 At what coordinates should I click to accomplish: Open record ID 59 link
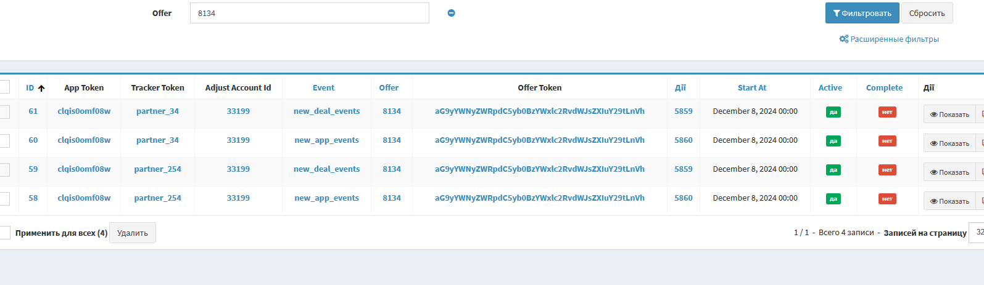click(33, 169)
